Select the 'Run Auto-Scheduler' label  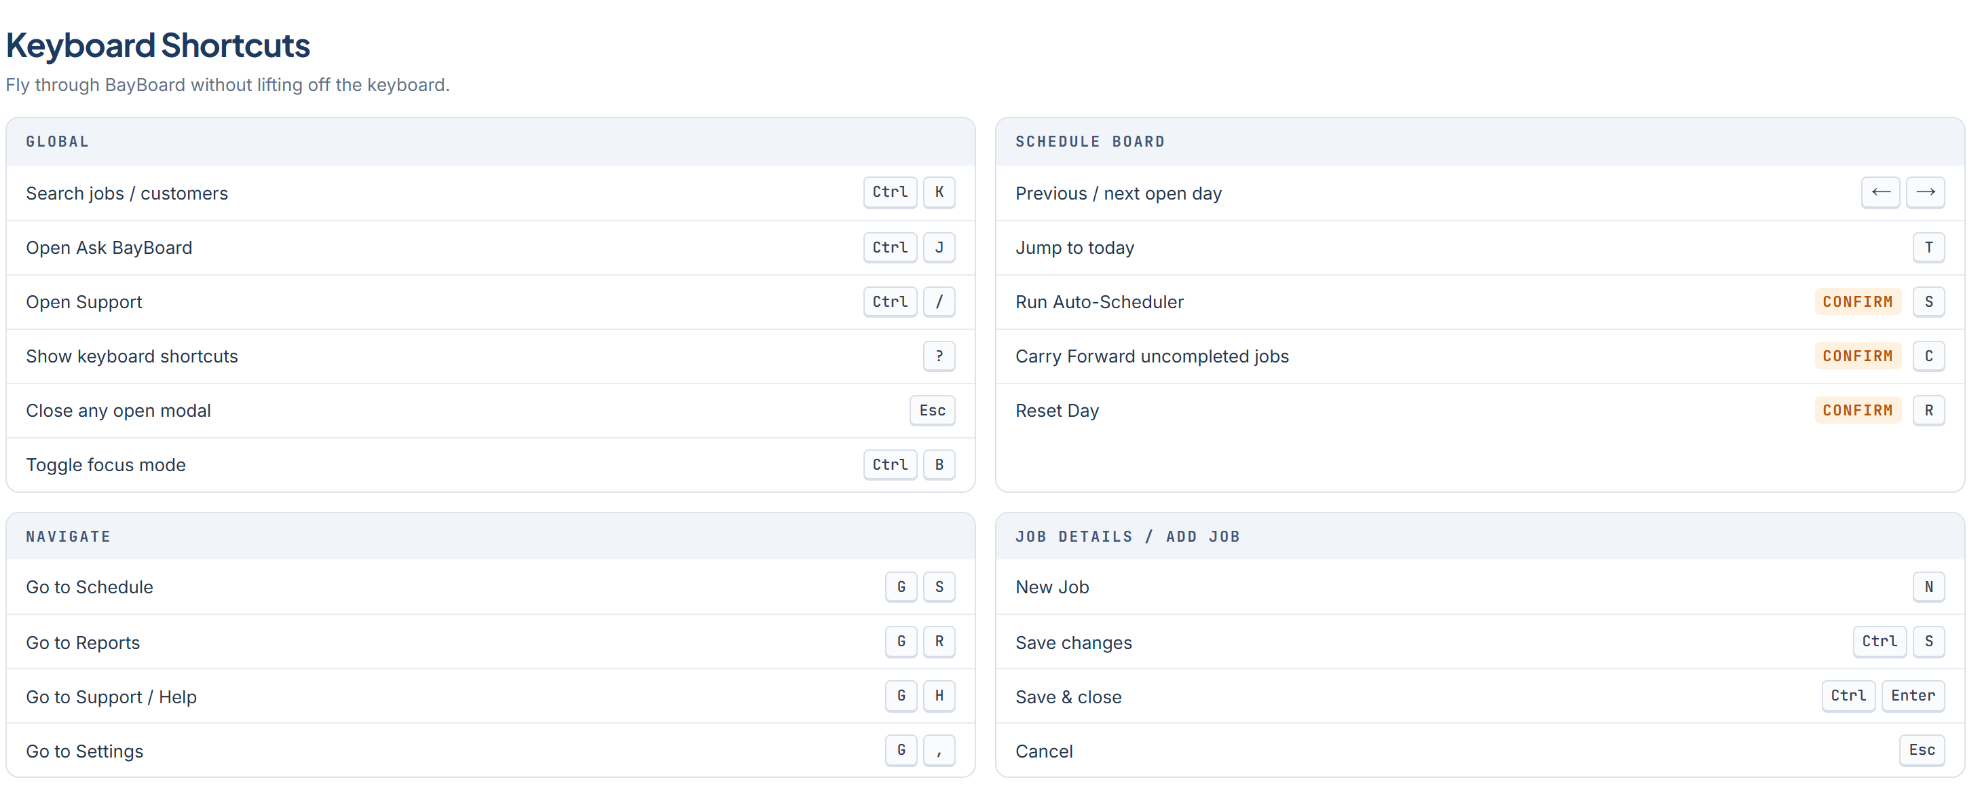(1099, 302)
